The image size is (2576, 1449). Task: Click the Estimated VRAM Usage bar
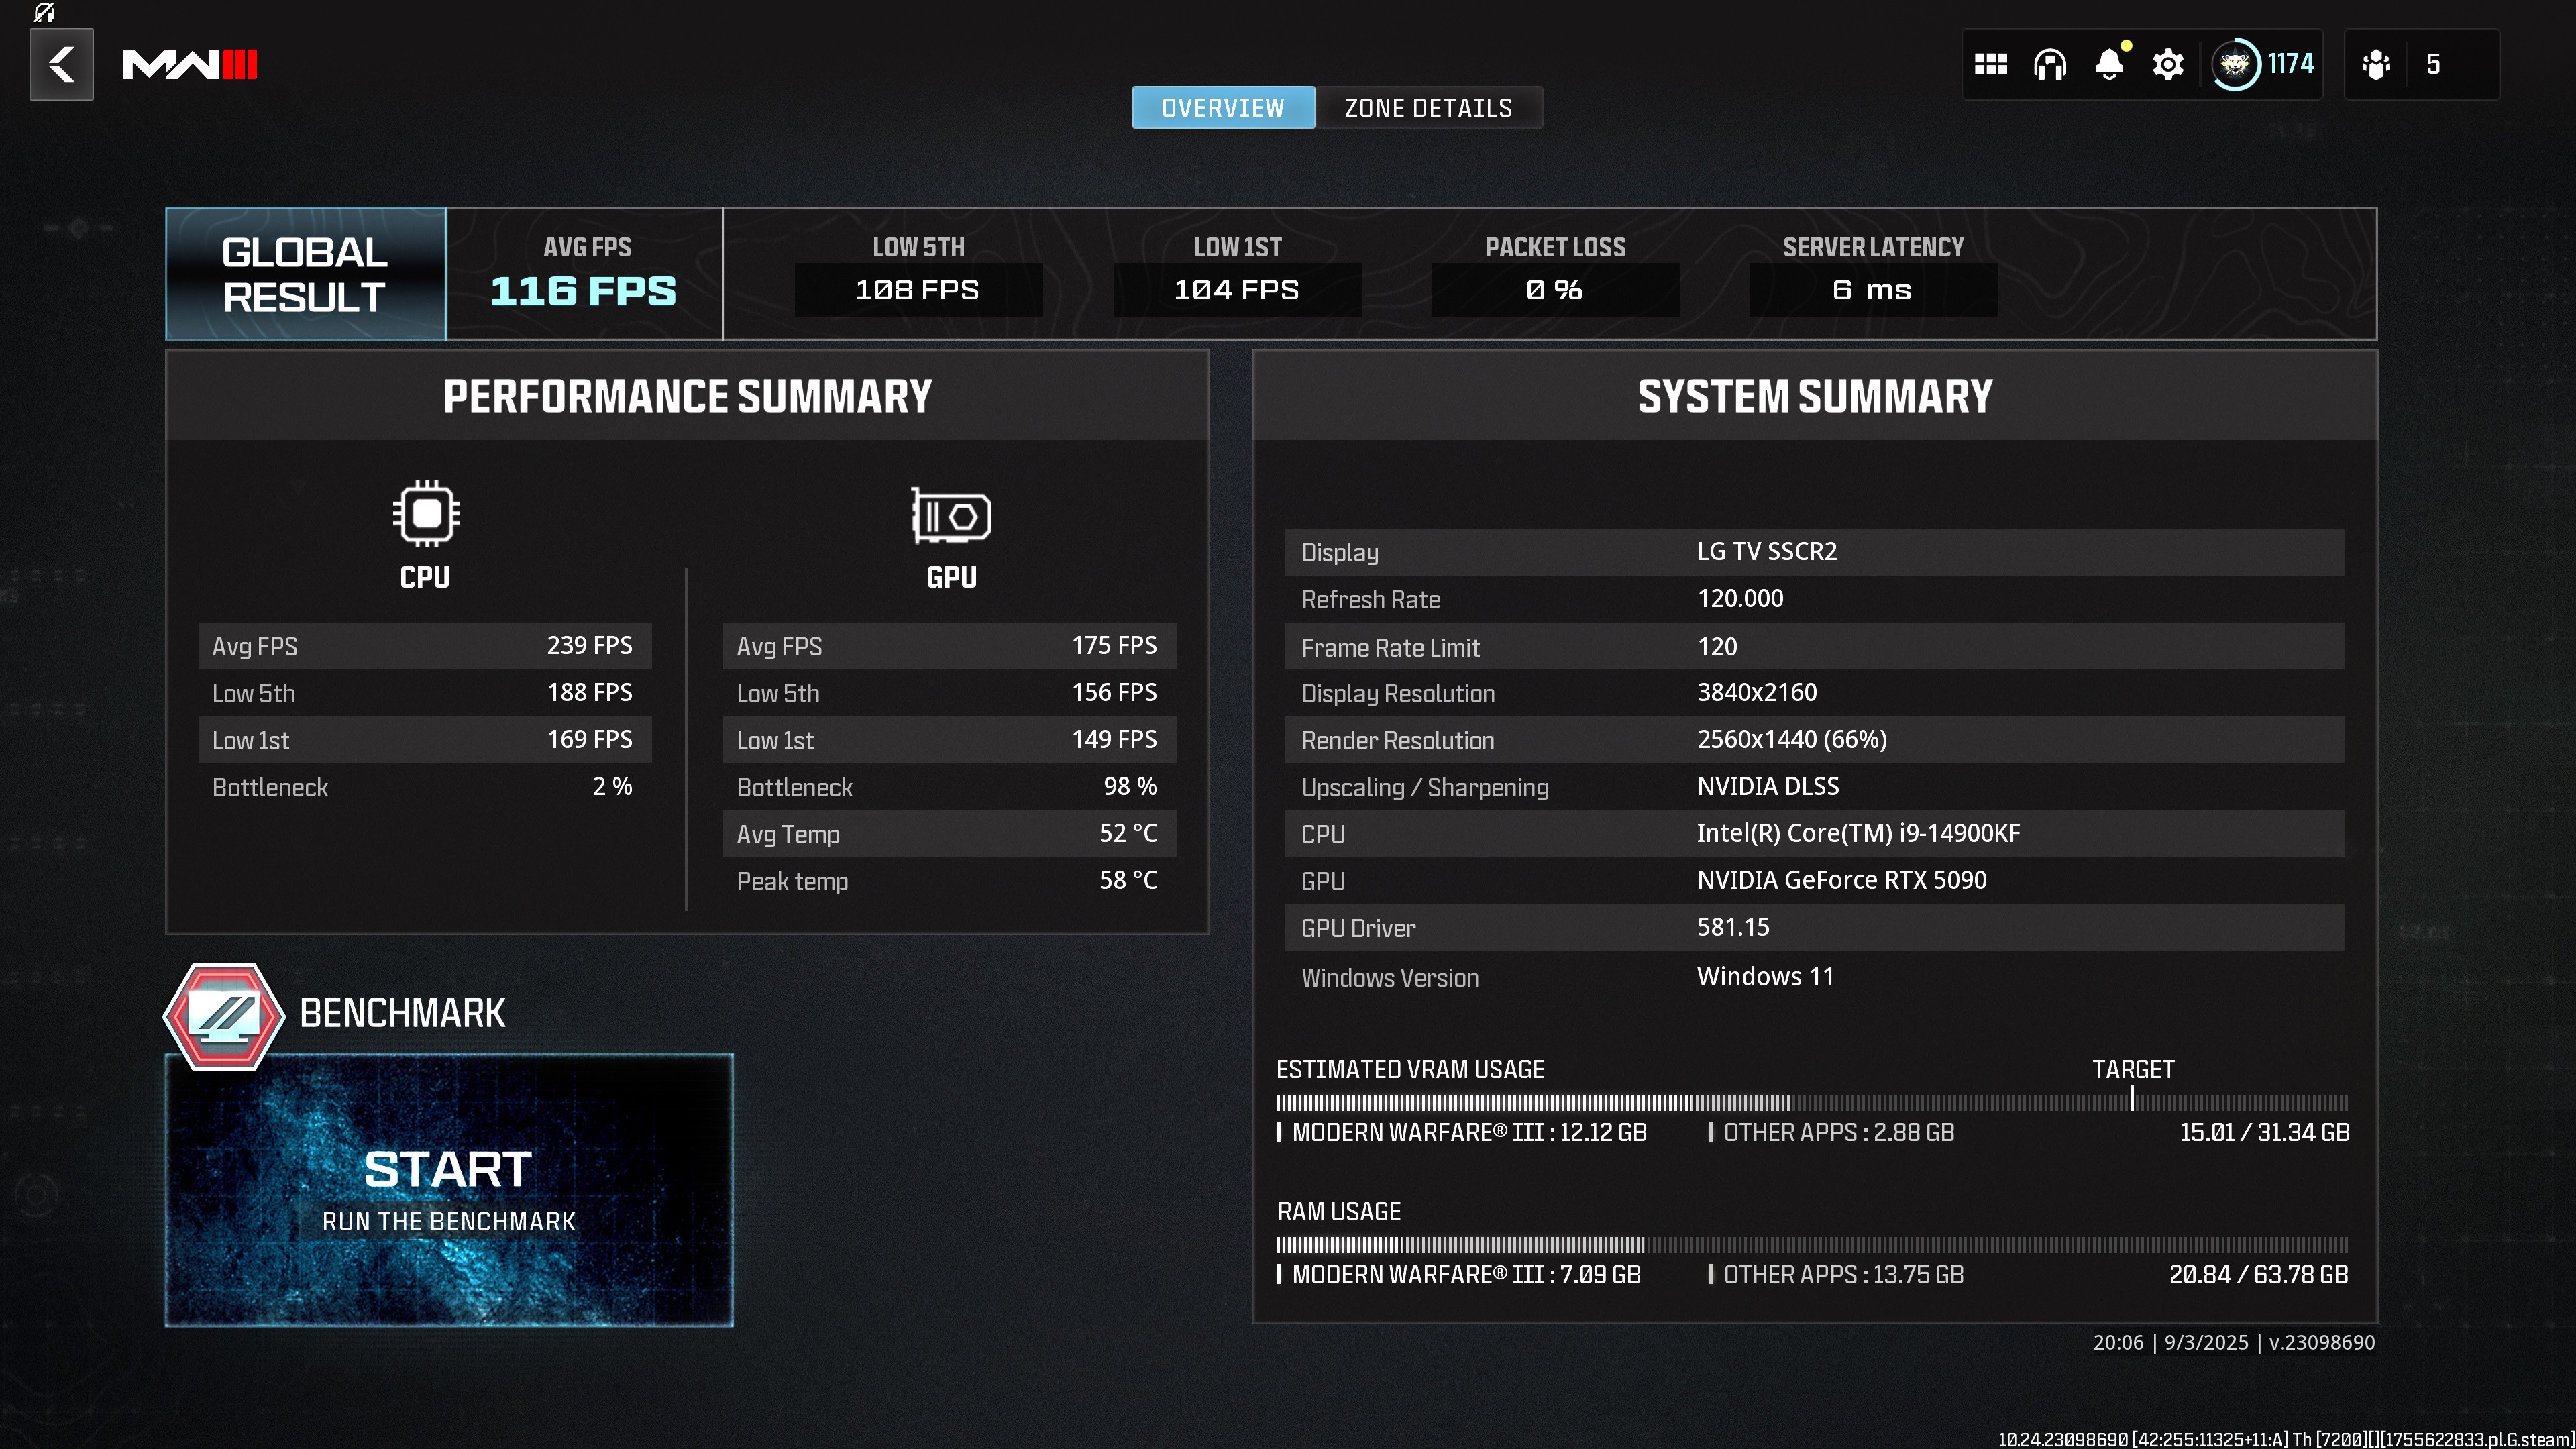click(x=1811, y=1103)
